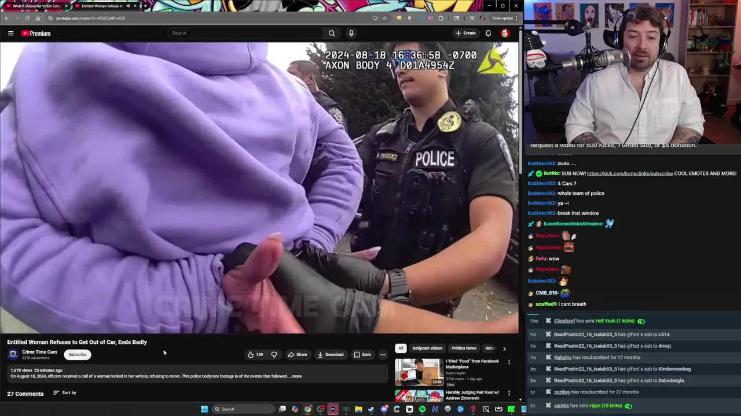Click the page scrollbar down arrow
741x416 pixels.
click(520, 399)
